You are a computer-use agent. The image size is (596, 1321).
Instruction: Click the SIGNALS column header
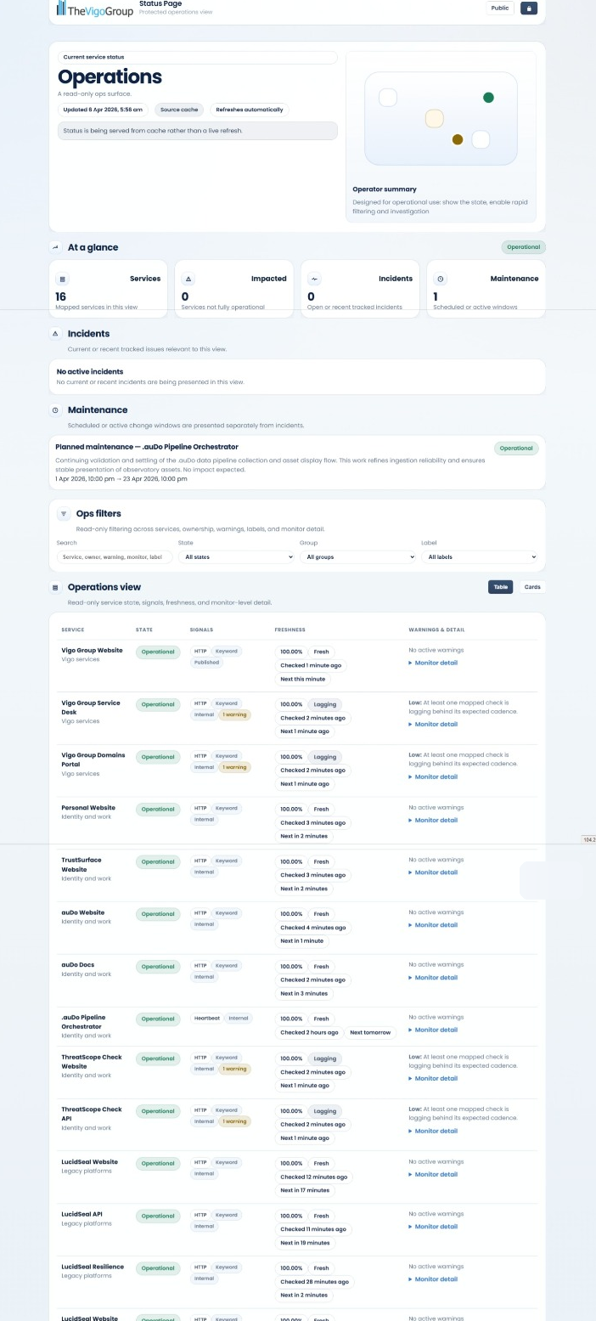(201, 629)
